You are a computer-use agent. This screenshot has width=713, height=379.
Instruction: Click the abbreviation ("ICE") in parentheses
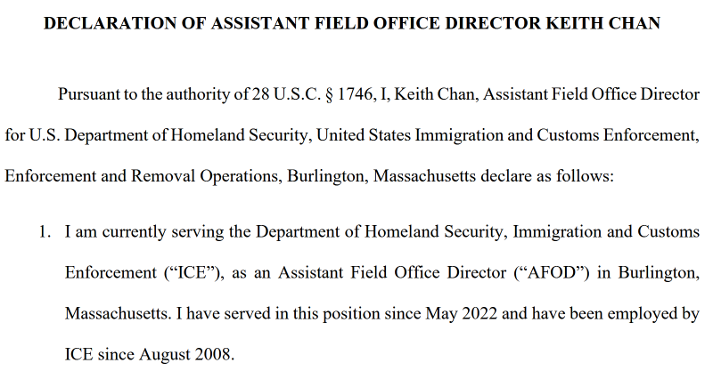(193, 273)
